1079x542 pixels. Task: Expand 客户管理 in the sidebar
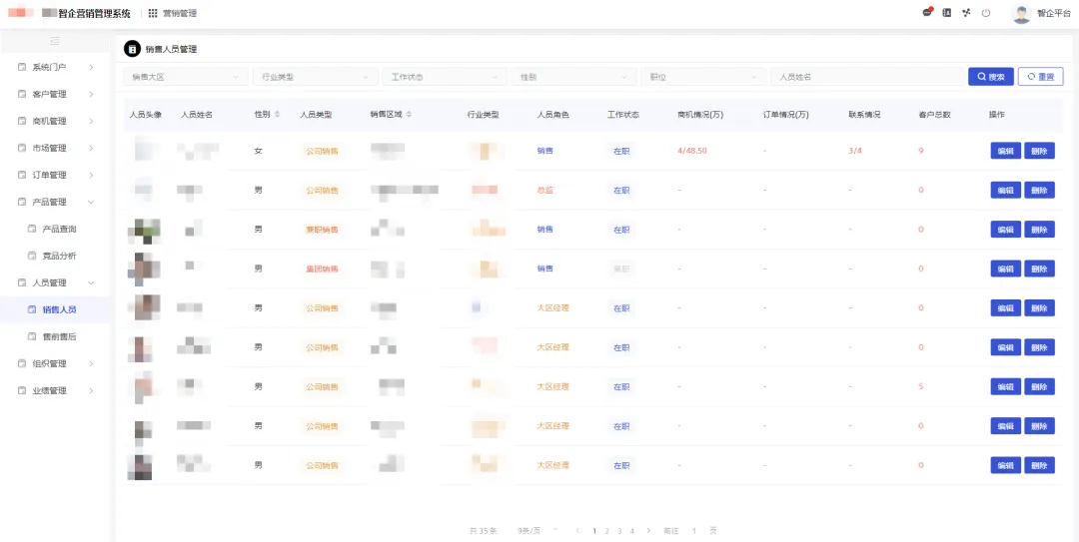click(x=55, y=95)
